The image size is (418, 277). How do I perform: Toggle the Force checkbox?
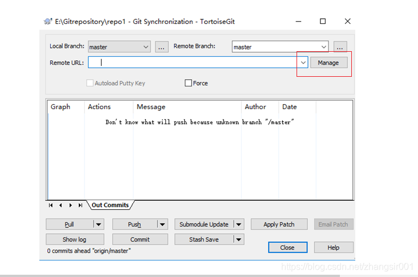[x=188, y=83]
